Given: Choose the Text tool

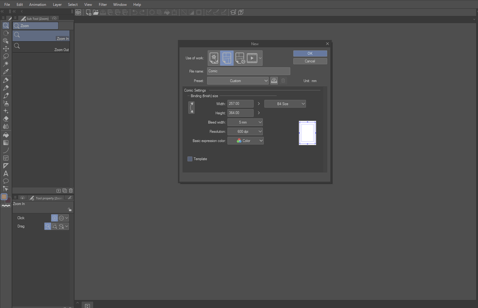Looking at the screenshot, I should (x=6, y=174).
